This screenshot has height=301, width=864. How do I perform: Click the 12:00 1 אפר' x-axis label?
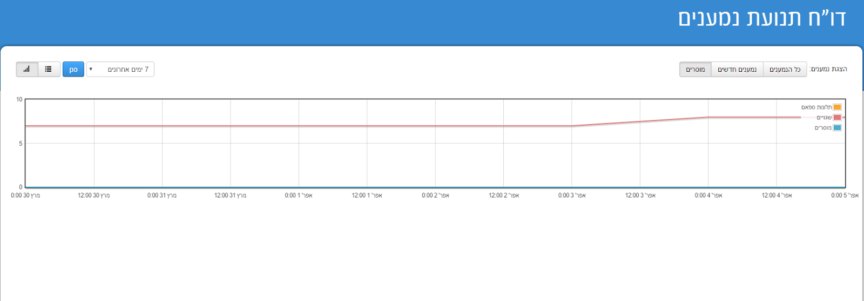(367, 195)
